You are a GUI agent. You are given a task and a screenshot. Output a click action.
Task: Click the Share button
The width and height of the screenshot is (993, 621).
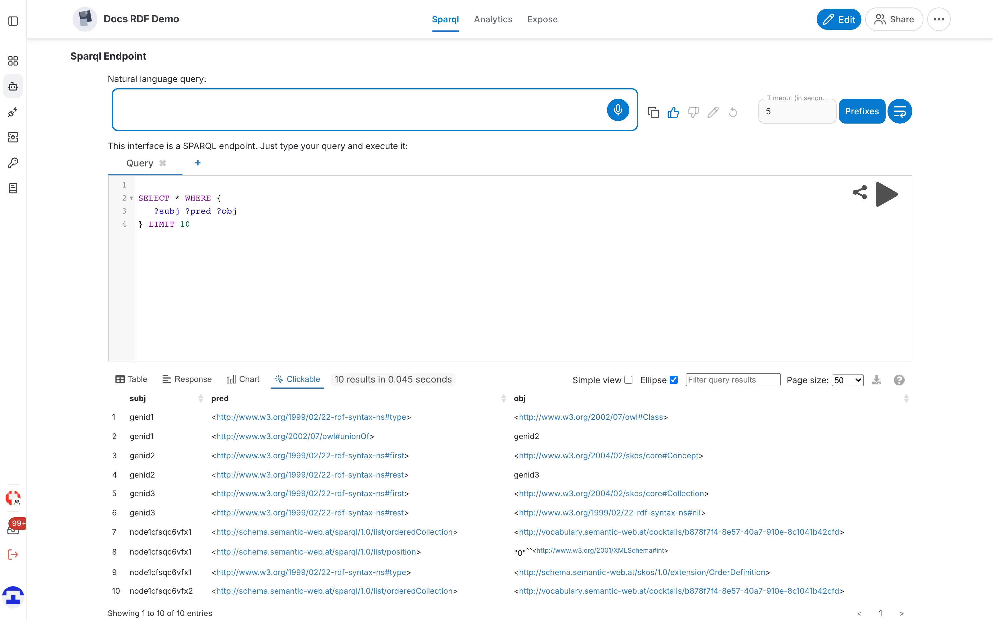(x=894, y=19)
